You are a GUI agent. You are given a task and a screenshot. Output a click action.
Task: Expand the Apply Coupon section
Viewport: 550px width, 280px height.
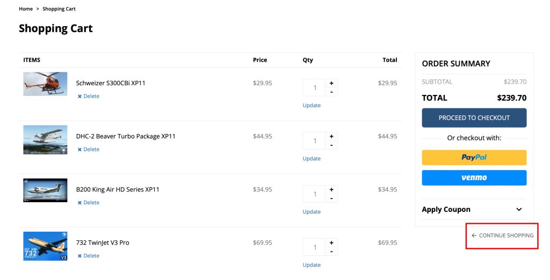click(x=474, y=210)
